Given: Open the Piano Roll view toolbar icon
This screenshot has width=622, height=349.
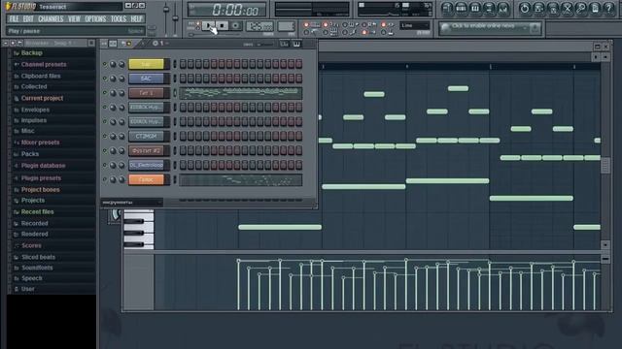Looking at the screenshot, I should coord(475,9).
